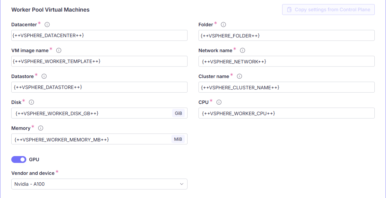Image resolution: width=386 pixels, height=198 pixels.
Task: Click the info icon next to Memory
Action: tap(41, 128)
